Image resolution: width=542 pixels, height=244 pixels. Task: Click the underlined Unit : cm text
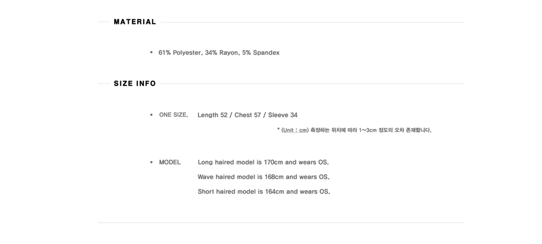pos(295,130)
